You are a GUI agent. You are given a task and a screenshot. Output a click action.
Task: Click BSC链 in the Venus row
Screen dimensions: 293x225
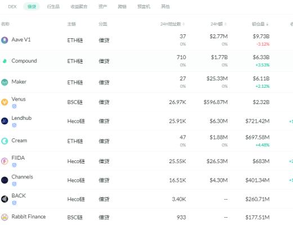click(75, 102)
